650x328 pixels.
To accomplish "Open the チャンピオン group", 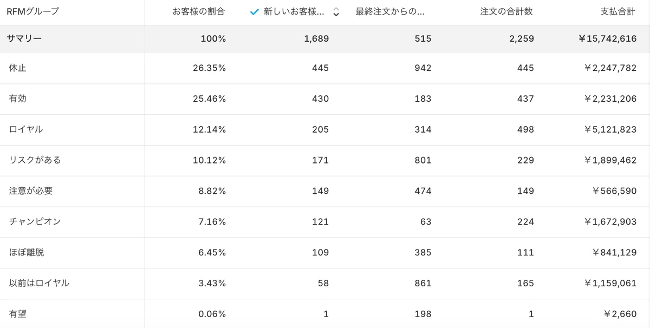I will coord(35,221).
